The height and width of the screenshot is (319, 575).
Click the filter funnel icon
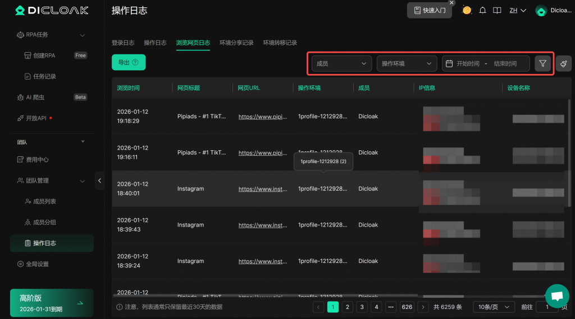pyautogui.click(x=542, y=63)
